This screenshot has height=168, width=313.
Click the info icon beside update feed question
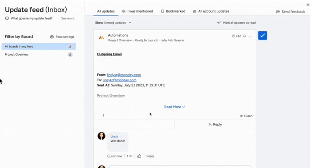(x=7, y=18)
